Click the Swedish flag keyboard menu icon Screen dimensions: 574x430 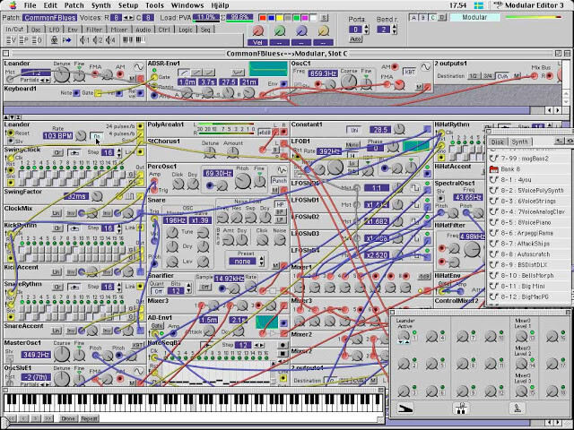tap(478, 5)
